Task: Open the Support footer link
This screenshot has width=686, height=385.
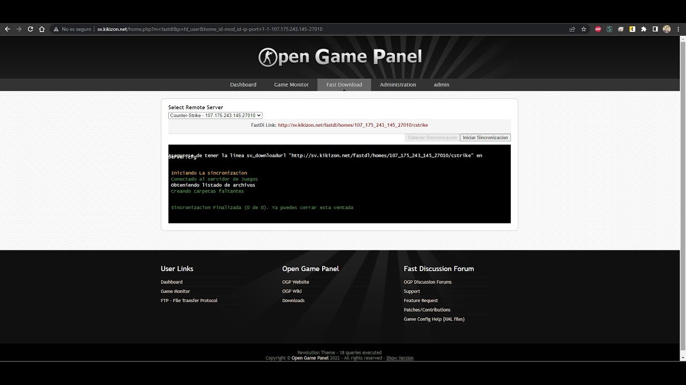Action: click(412, 291)
